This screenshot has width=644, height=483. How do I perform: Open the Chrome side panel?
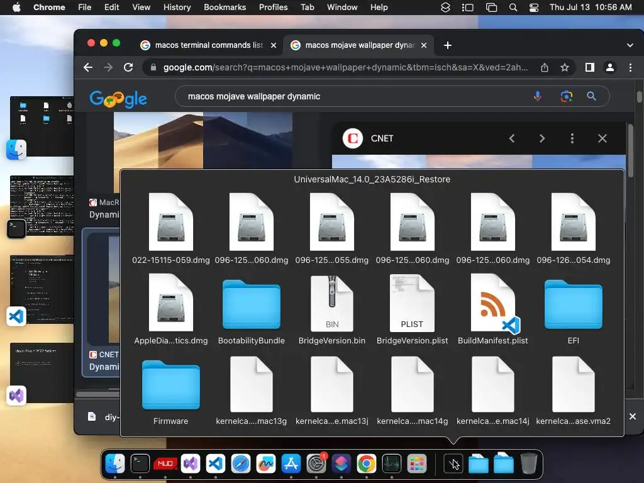click(x=590, y=67)
